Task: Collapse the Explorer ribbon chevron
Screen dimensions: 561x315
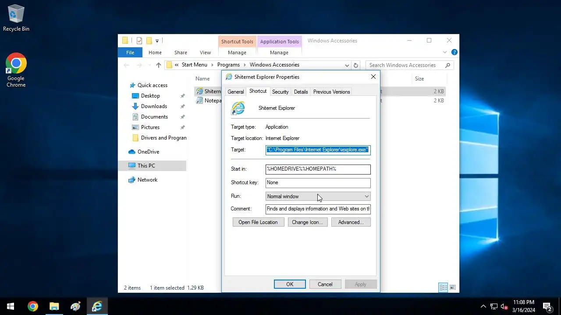Action: pyautogui.click(x=445, y=52)
